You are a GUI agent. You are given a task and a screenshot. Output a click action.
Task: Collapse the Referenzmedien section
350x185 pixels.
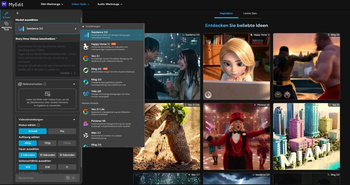point(74,84)
